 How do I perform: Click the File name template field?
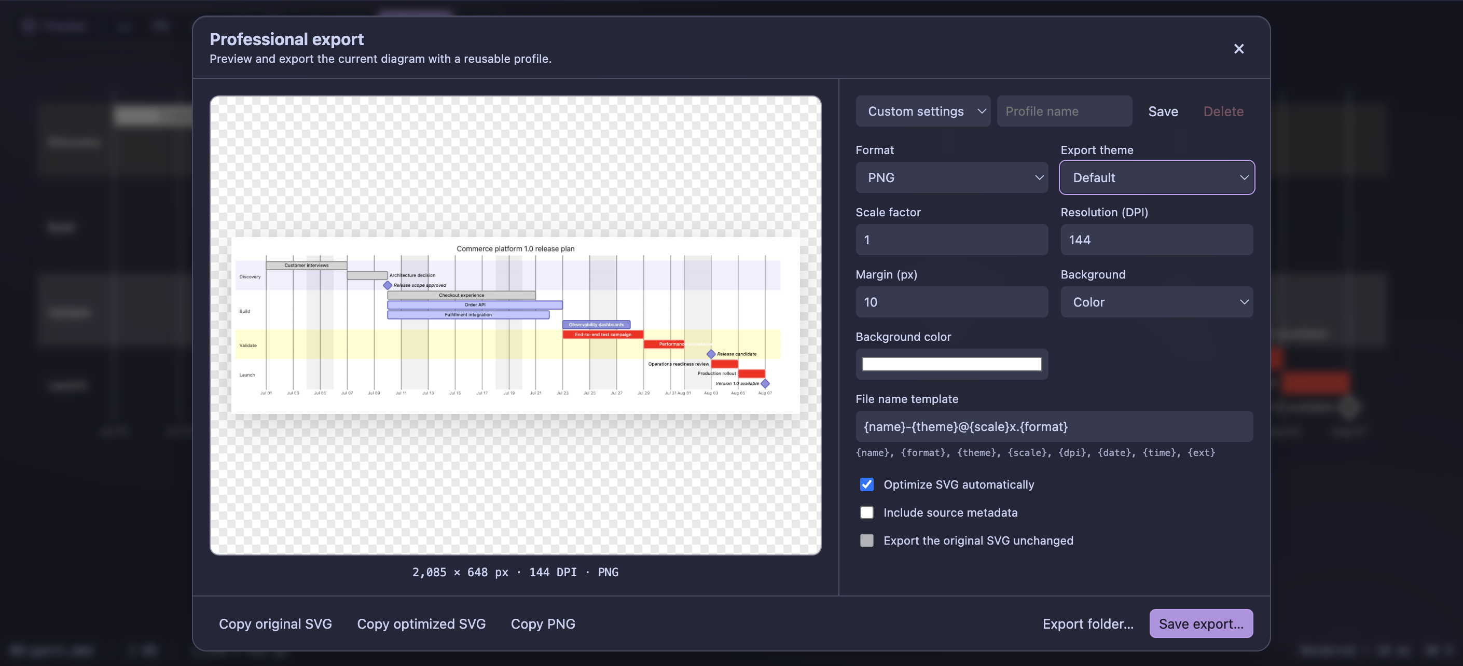1054,426
